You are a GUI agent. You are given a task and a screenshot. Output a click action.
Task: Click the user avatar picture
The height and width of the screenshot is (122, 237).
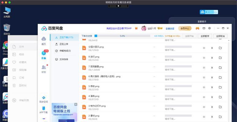pyautogui.click(x=144, y=28)
